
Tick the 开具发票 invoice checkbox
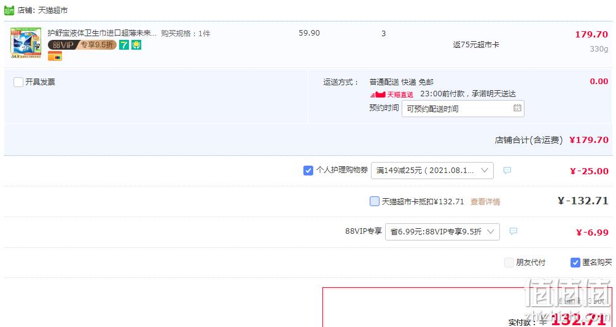[x=18, y=82]
